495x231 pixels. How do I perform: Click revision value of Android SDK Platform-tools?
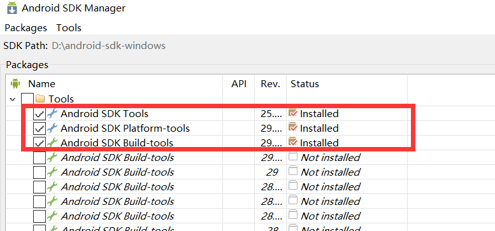coord(271,129)
